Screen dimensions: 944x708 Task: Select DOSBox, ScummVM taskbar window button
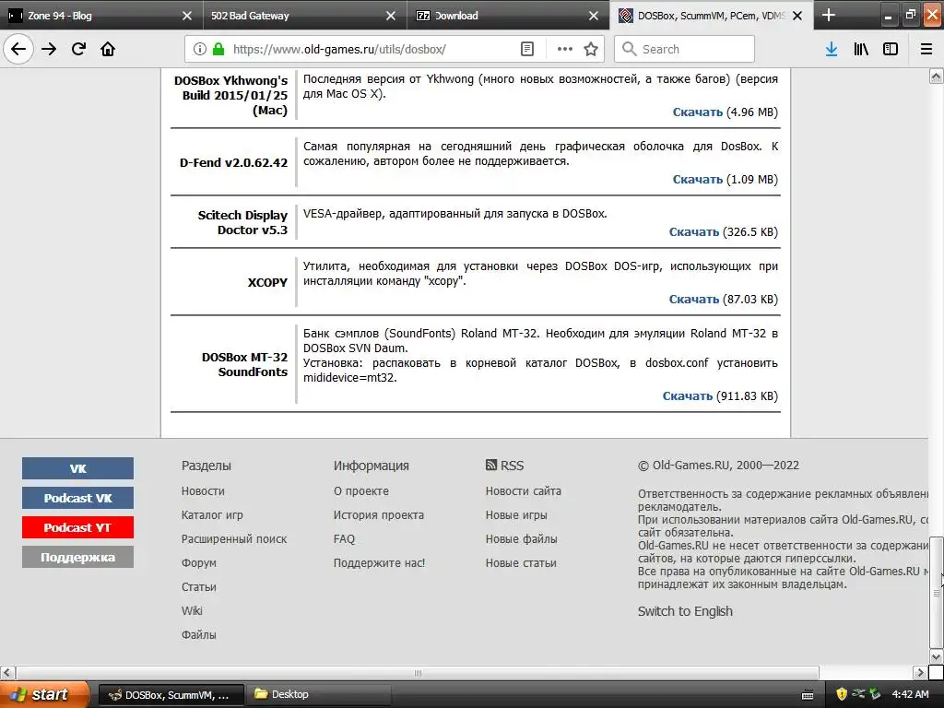(171, 695)
